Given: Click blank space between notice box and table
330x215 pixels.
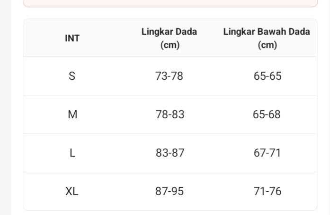Looking at the screenshot, I should tap(170, 13).
